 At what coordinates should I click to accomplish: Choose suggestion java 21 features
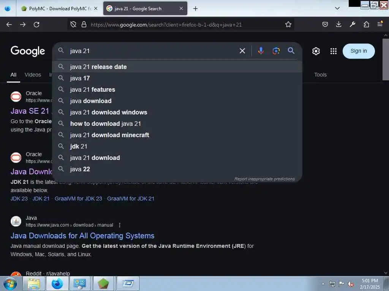pyautogui.click(x=178, y=89)
